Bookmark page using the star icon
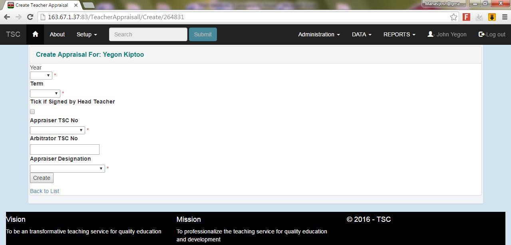Screen dimensions: 511x245 point(453,17)
